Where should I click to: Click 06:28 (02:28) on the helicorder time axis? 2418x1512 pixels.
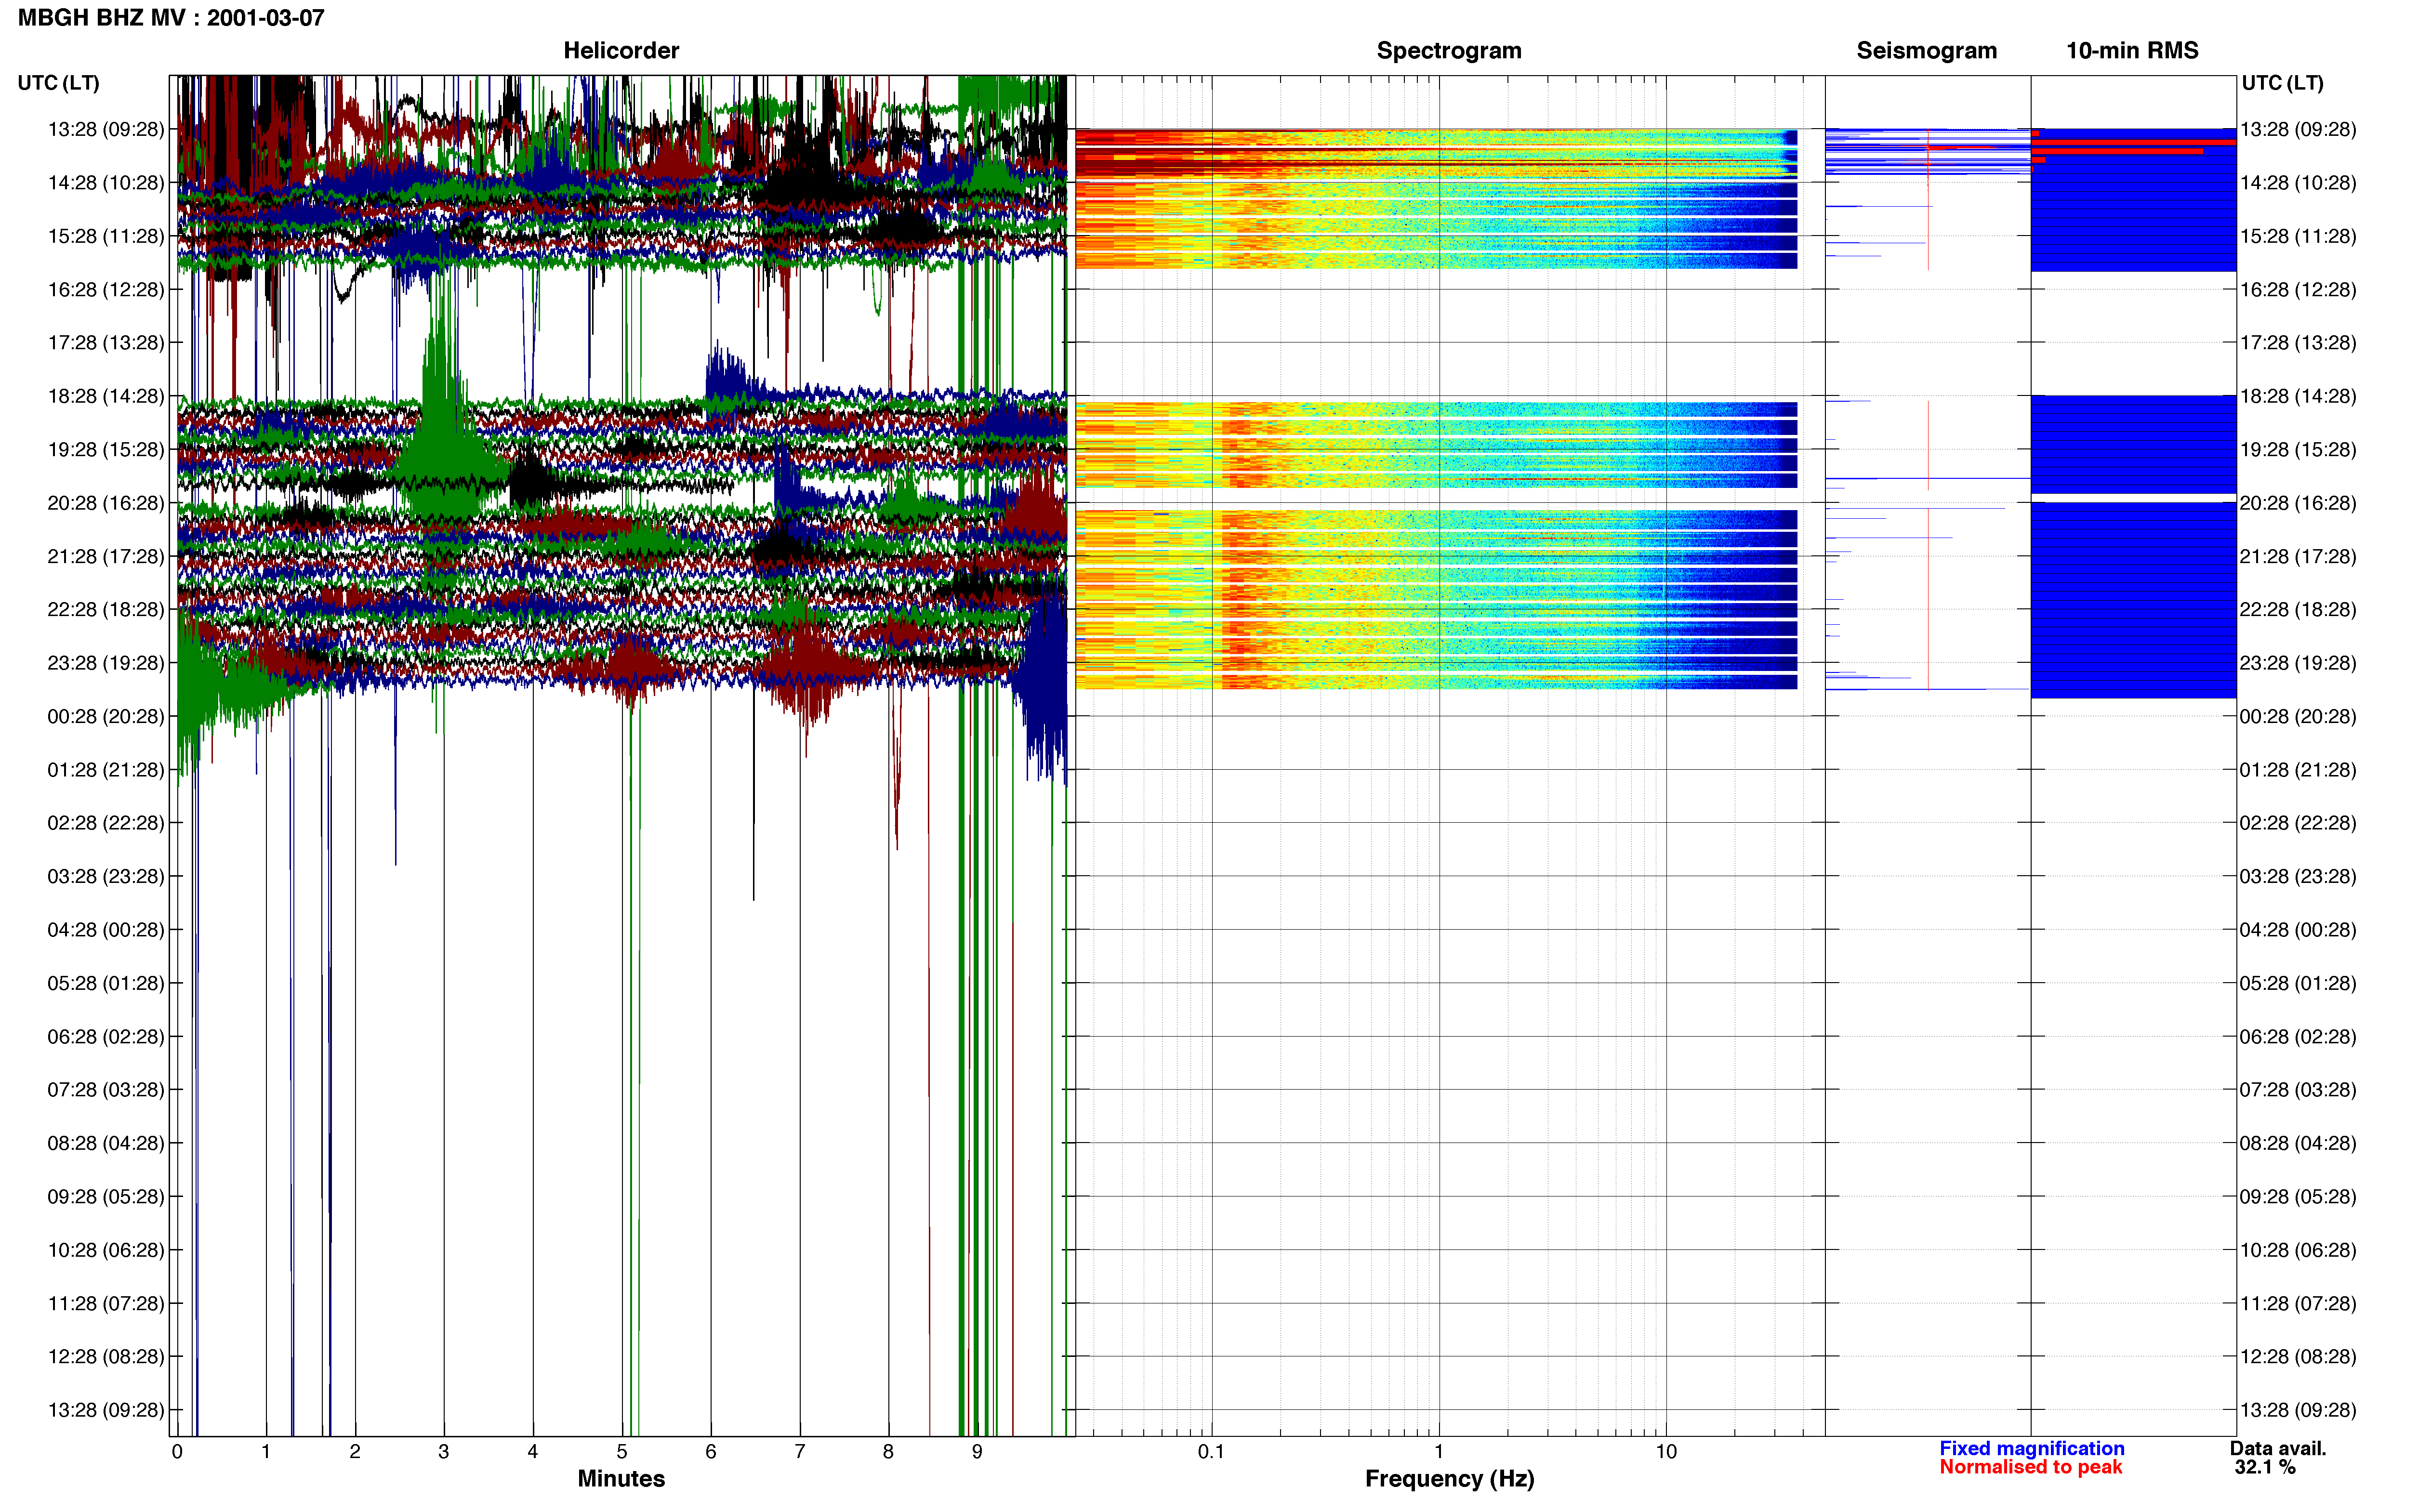pyautogui.click(x=106, y=1037)
